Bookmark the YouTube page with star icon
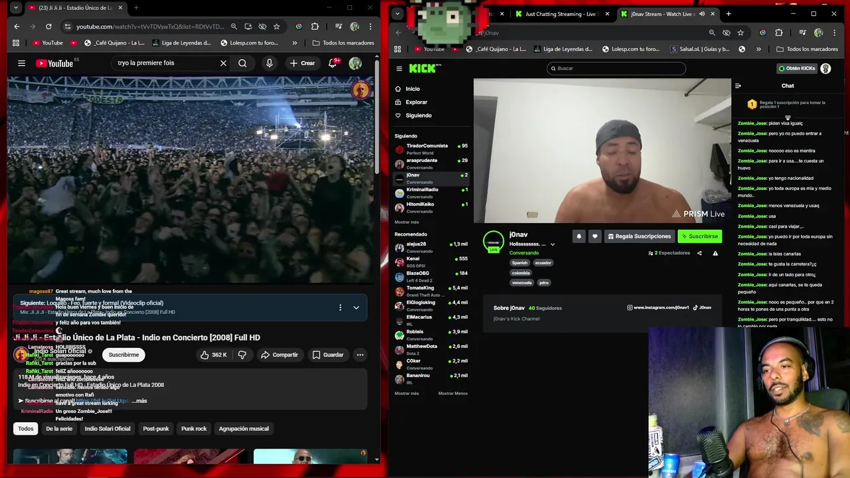Screen dimensions: 850x478 pyautogui.click(x=277, y=27)
